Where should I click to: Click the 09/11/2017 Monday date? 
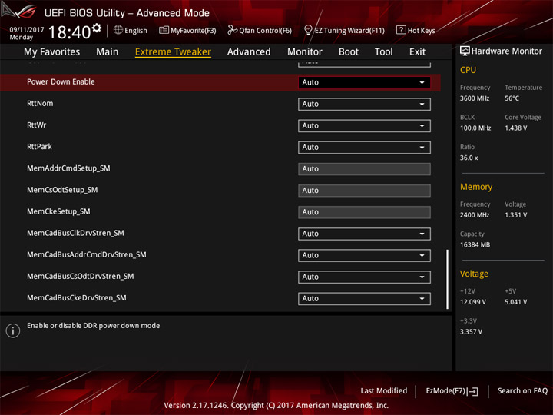point(26,34)
